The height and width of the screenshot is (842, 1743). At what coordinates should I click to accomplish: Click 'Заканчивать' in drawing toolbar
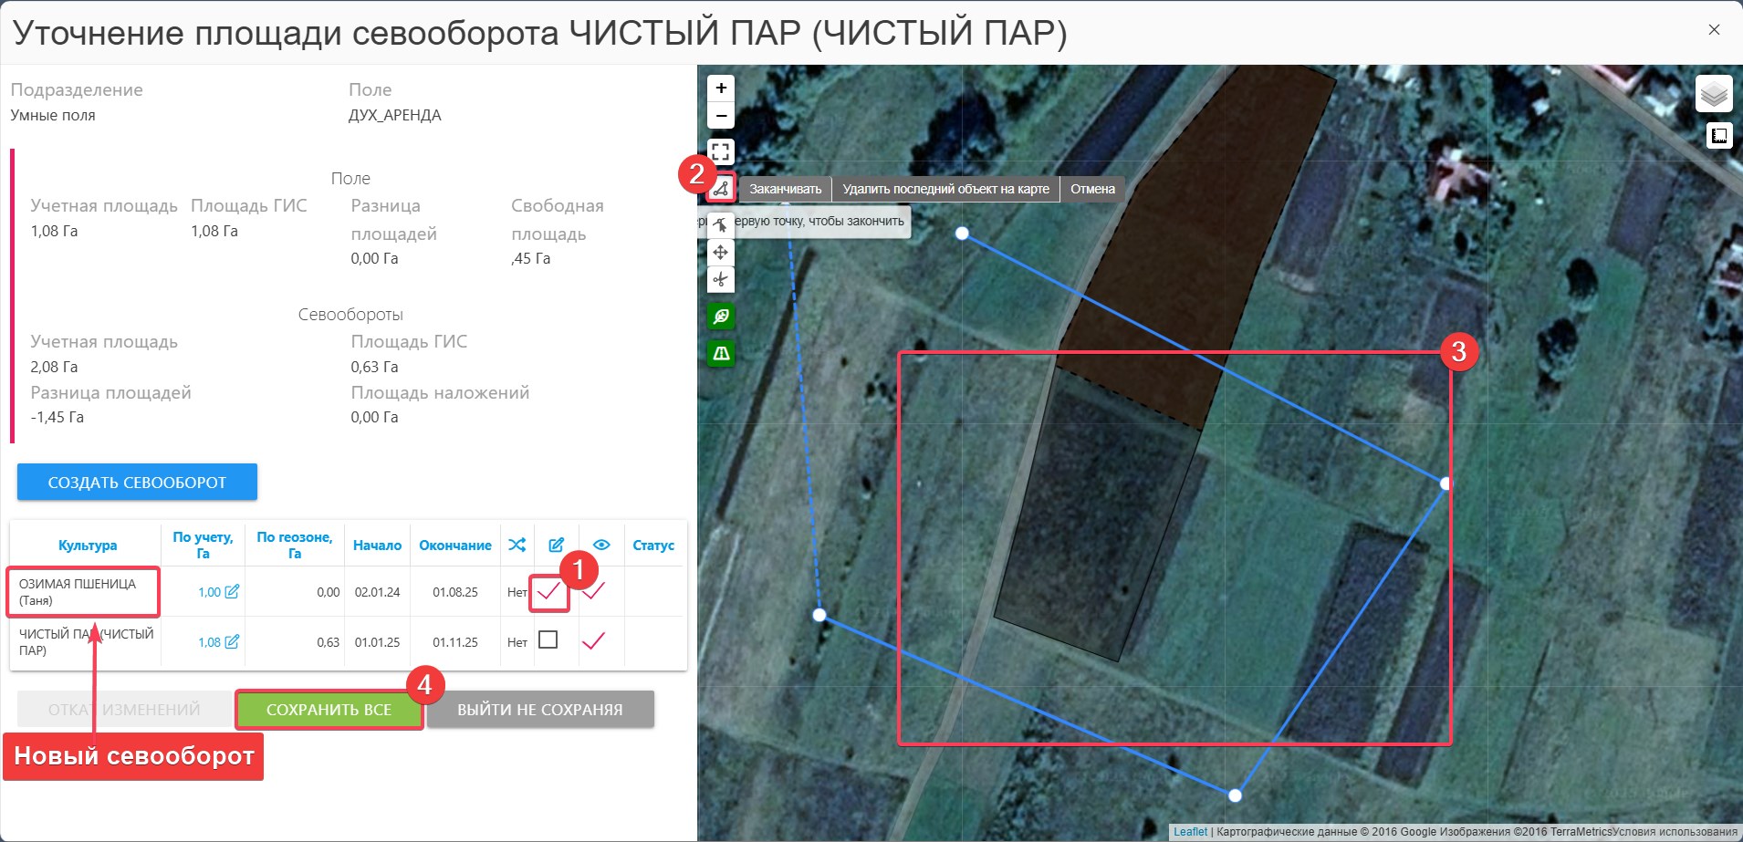785,189
